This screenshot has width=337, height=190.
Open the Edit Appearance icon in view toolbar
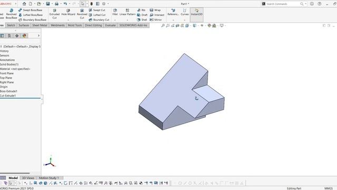pos(210,25)
